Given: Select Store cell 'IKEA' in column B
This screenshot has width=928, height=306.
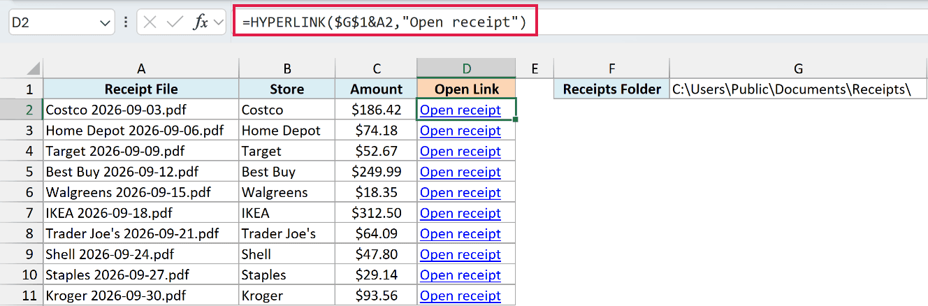Looking at the screenshot, I should (287, 213).
